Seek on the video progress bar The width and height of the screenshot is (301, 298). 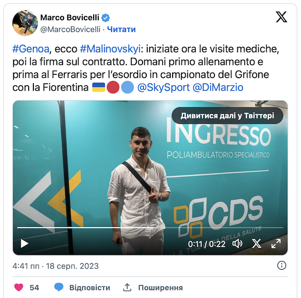(150, 227)
